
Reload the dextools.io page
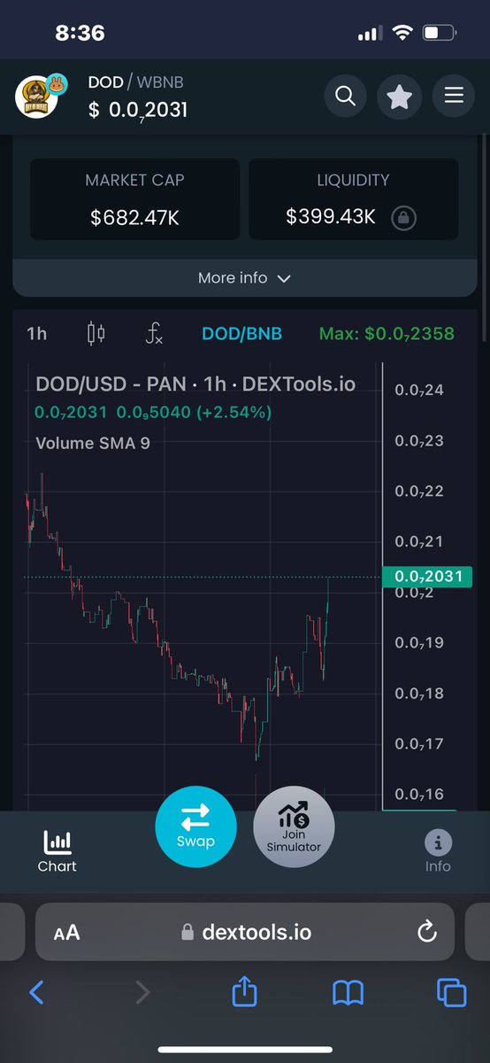pos(426,932)
